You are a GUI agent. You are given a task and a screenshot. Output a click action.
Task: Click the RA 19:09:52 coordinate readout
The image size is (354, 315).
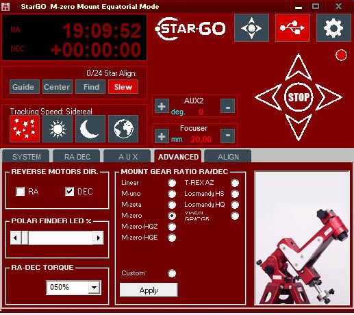102,31
